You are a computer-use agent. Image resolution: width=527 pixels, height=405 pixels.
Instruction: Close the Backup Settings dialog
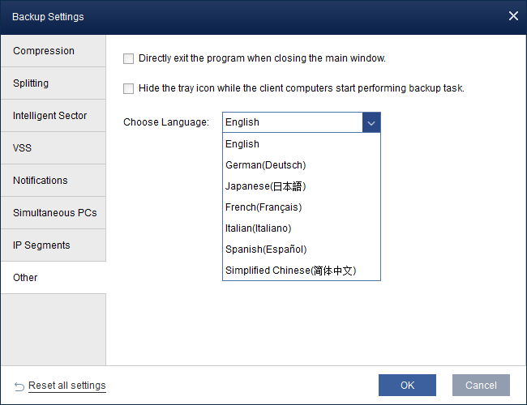coord(512,16)
